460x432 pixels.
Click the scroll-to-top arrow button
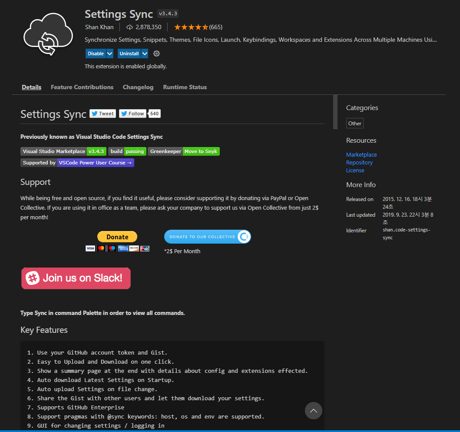click(313, 411)
